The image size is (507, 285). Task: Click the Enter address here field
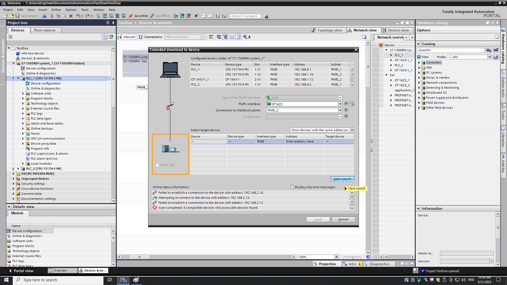(299, 141)
